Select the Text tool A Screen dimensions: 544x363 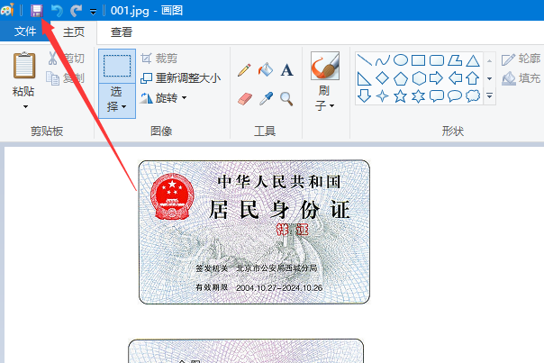point(287,70)
